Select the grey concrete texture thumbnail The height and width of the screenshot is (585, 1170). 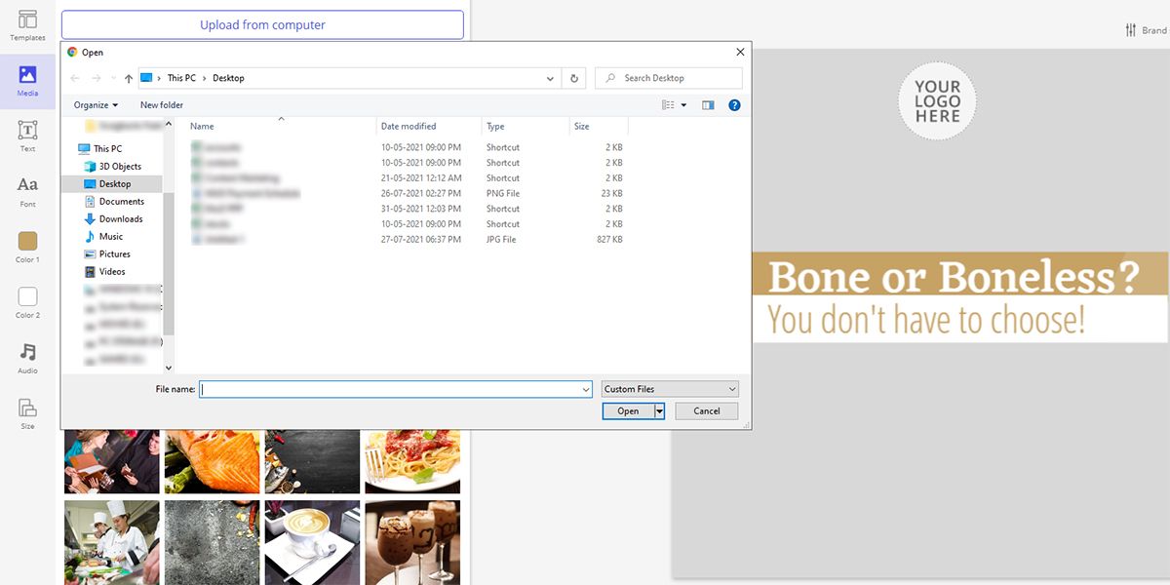coord(213,542)
